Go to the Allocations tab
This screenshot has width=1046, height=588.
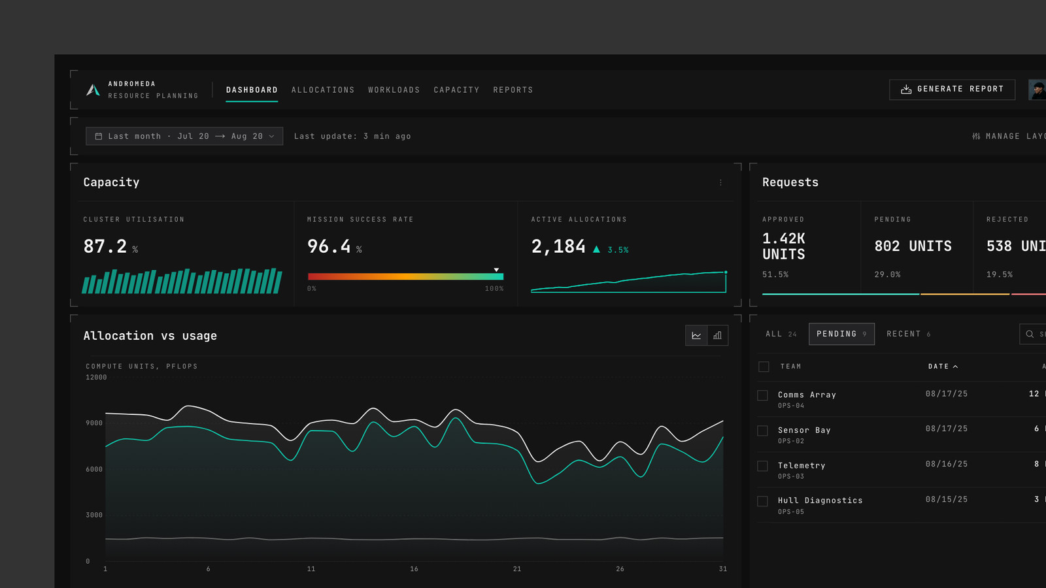pos(323,90)
